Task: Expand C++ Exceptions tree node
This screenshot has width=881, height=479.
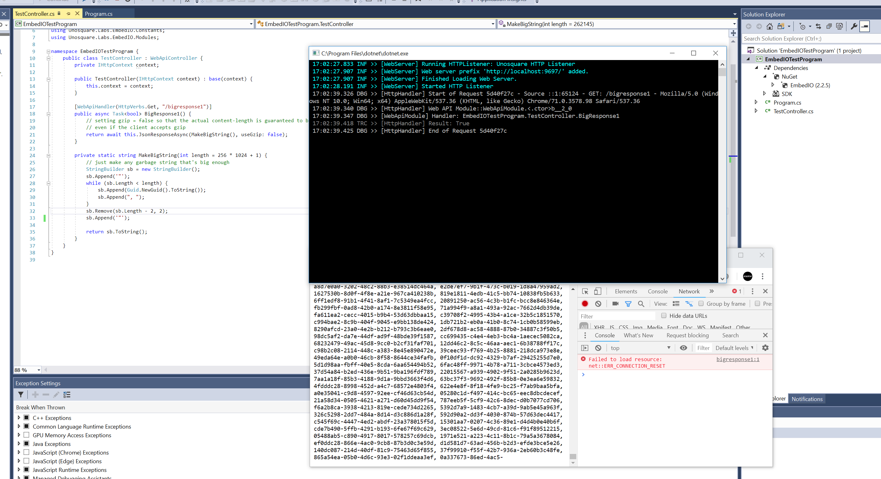Action: pos(19,417)
